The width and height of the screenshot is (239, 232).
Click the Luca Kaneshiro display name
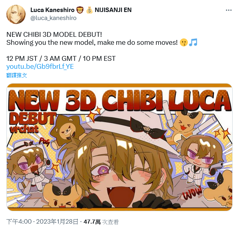(52, 10)
